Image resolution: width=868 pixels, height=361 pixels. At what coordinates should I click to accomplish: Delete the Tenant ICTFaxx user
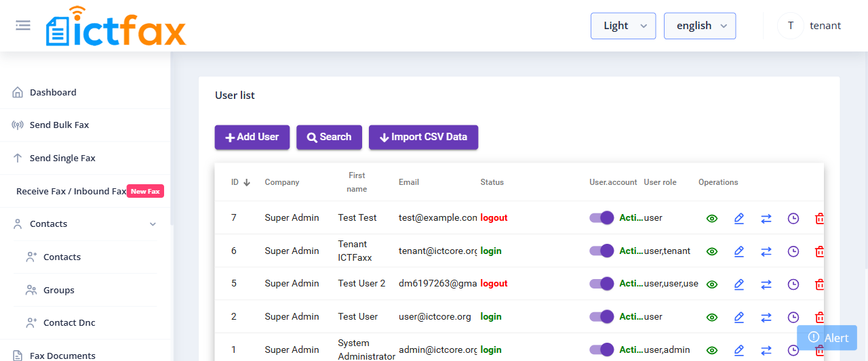819,251
